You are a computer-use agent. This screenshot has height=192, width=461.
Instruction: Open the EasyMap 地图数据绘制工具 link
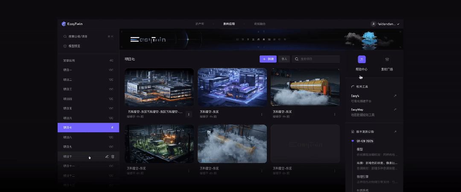(x=373, y=112)
